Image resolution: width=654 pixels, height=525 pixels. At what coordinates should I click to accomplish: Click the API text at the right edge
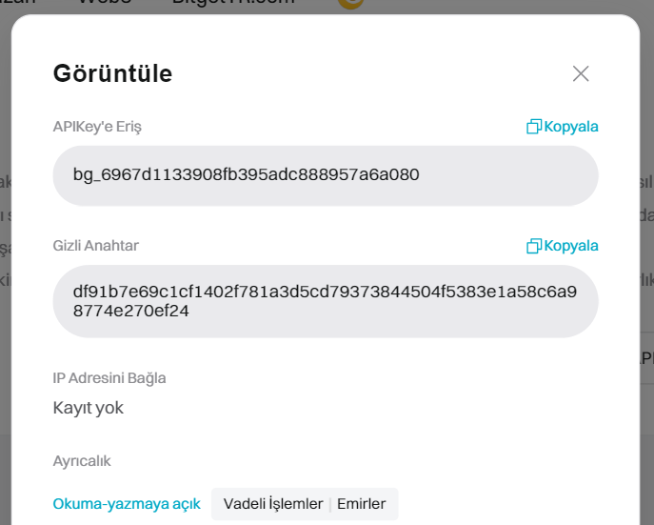pos(645,357)
